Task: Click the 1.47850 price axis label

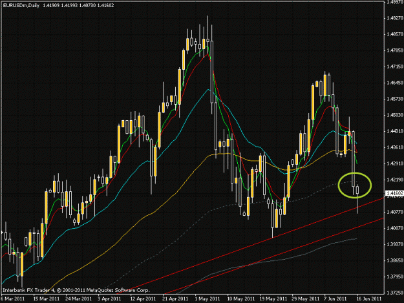Action: [x=395, y=50]
